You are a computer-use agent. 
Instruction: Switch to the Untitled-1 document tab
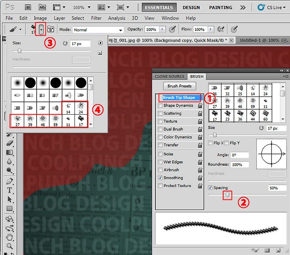tap(263, 40)
